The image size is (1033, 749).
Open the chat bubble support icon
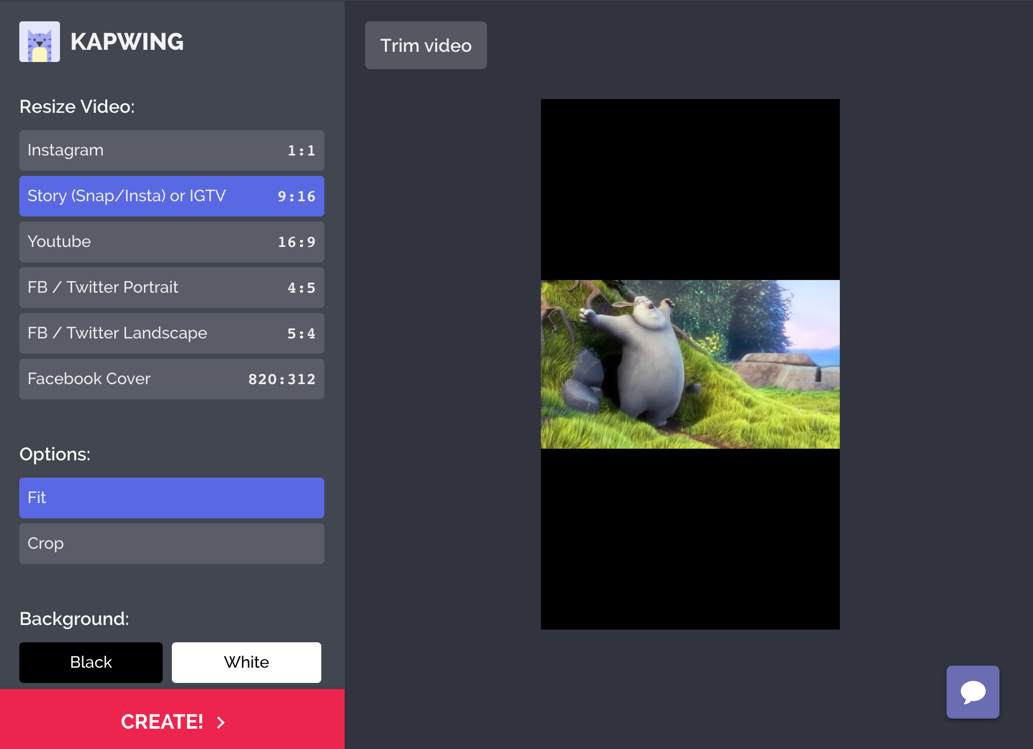click(x=973, y=692)
